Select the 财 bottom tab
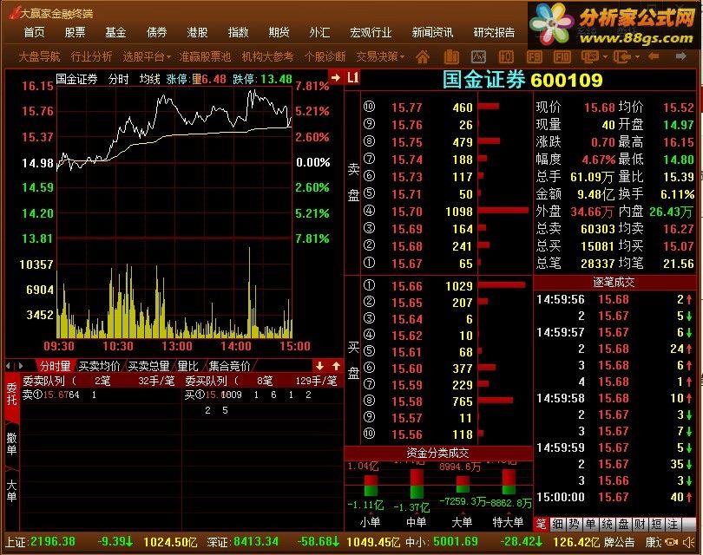The image size is (703, 555). click(x=641, y=524)
